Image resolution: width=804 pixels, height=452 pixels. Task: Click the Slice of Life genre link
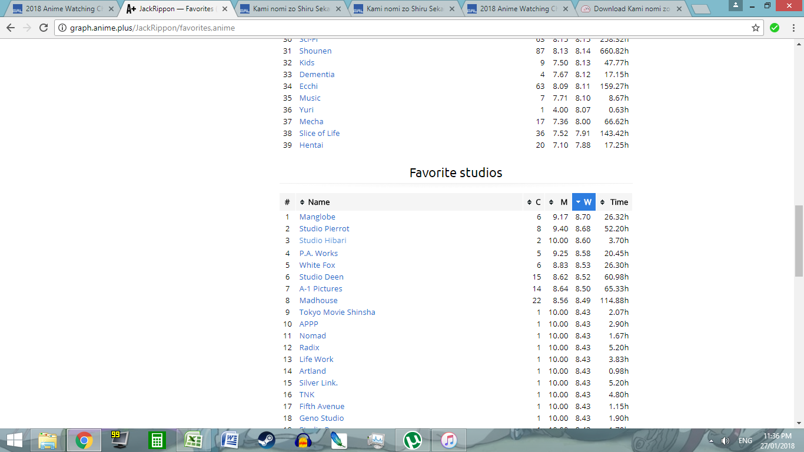tap(319, 133)
